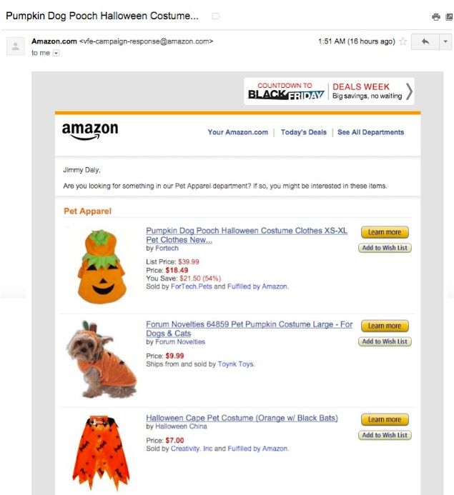This screenshot has width=454, height=495.
Task: Click the dog in pumpkin costume image
Action: 101,359
